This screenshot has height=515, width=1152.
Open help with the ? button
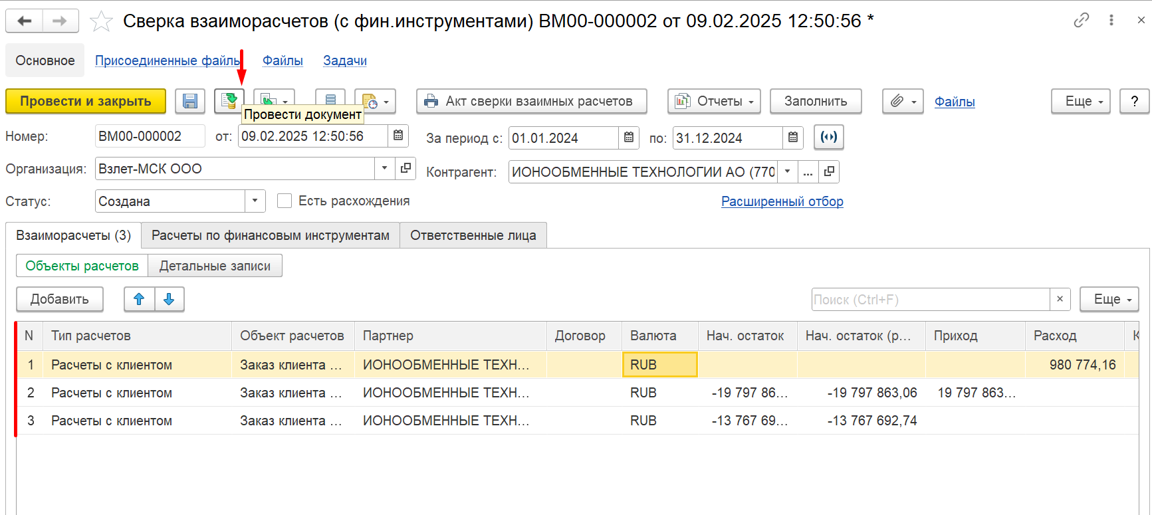click(x=1135, y=101)
